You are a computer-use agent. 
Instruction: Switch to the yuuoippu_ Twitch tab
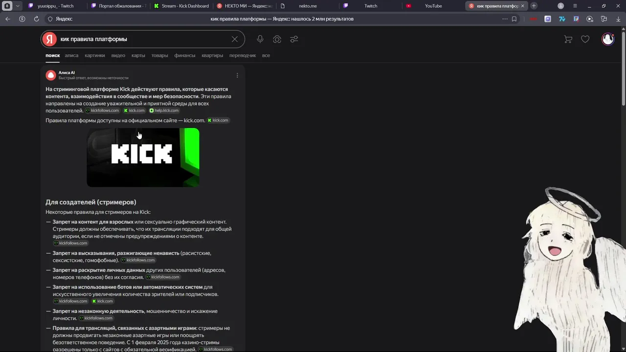point(55,6)
